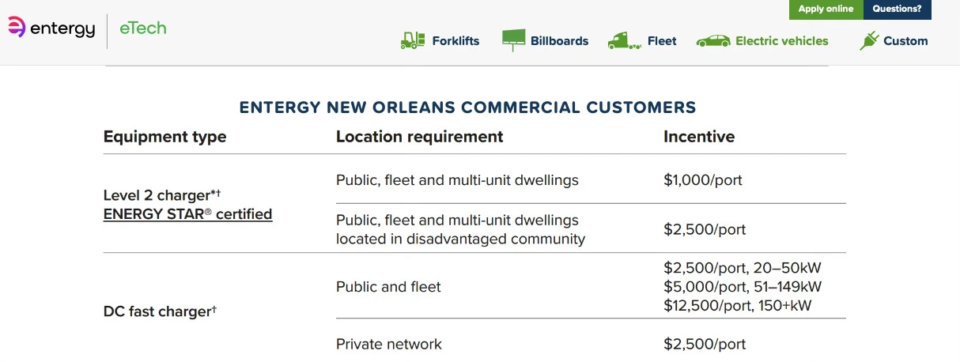960x362 pixels.
Task: Open the Electric vehicles page
Action: [x=782, y=41]
